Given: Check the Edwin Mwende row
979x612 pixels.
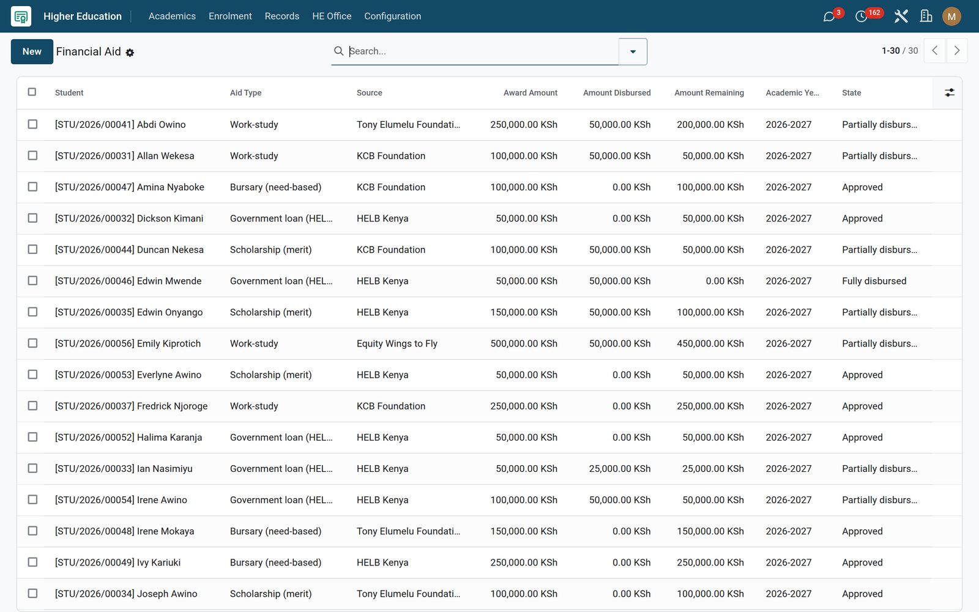Looking at the screenshot, I should [32, 280].
